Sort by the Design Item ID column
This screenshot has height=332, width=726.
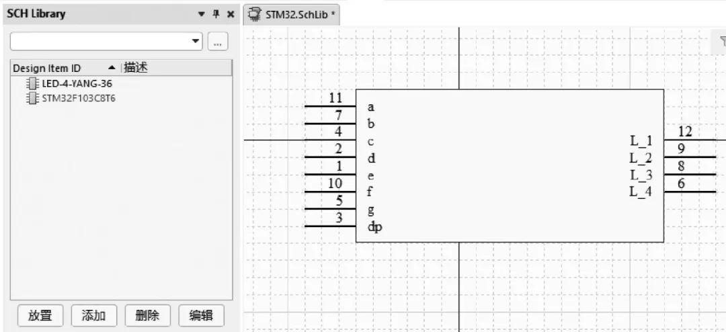[x=47, y=68]
